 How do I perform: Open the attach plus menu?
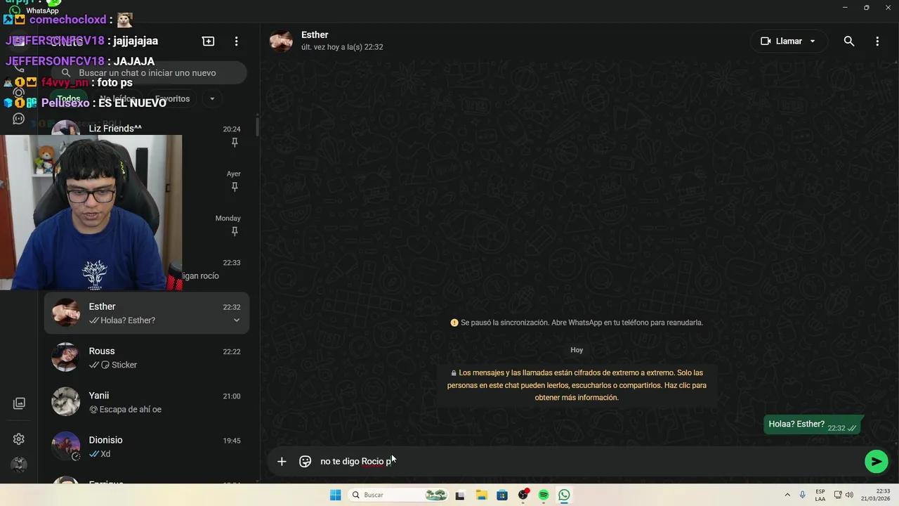coord(282,462)
